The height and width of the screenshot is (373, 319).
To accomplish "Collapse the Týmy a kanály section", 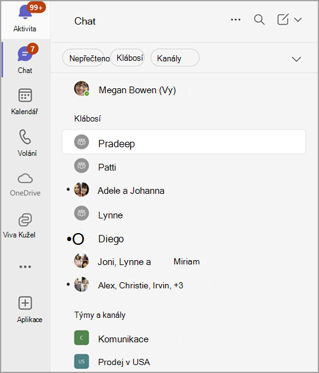I will click(99, 315).
